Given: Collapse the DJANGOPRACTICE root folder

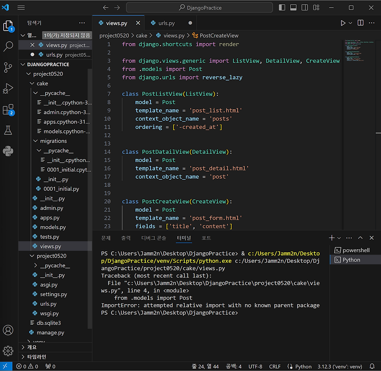Looking at the screenshot, I should [x=23, y=64].
